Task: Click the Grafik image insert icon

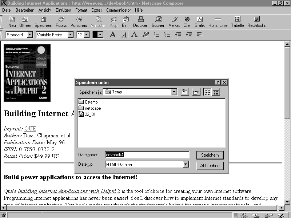Action: point(199,22)
